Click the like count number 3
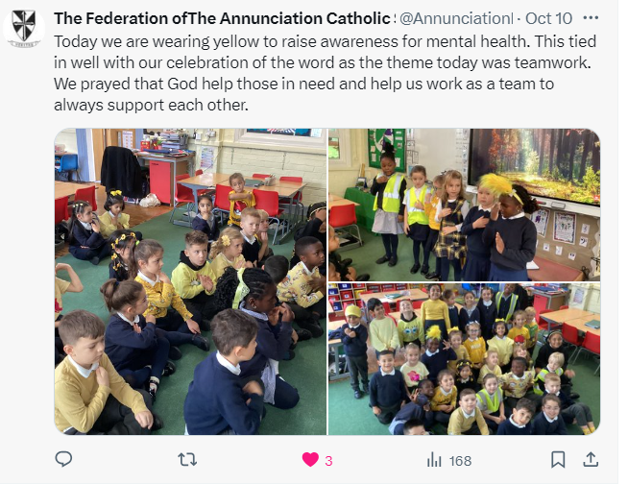The width and height of the screenshot is (628, 484). click(x=328, y=461)
